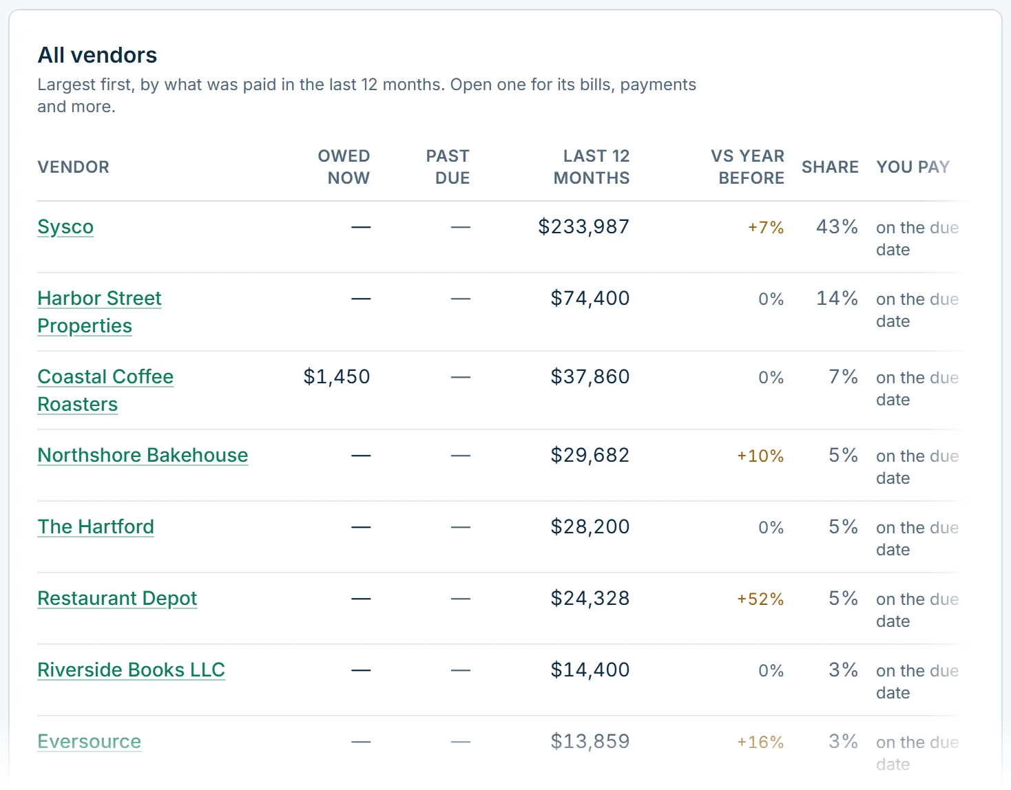Click the OWED NOW column header
This screenshot has height=790, width=1011.
[x=344, y=167]
